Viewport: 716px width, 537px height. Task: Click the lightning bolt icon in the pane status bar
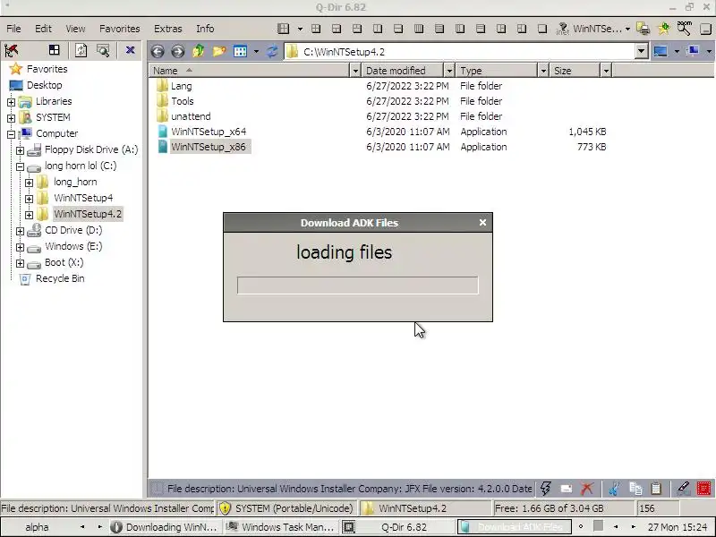click(x=545, y=489)
